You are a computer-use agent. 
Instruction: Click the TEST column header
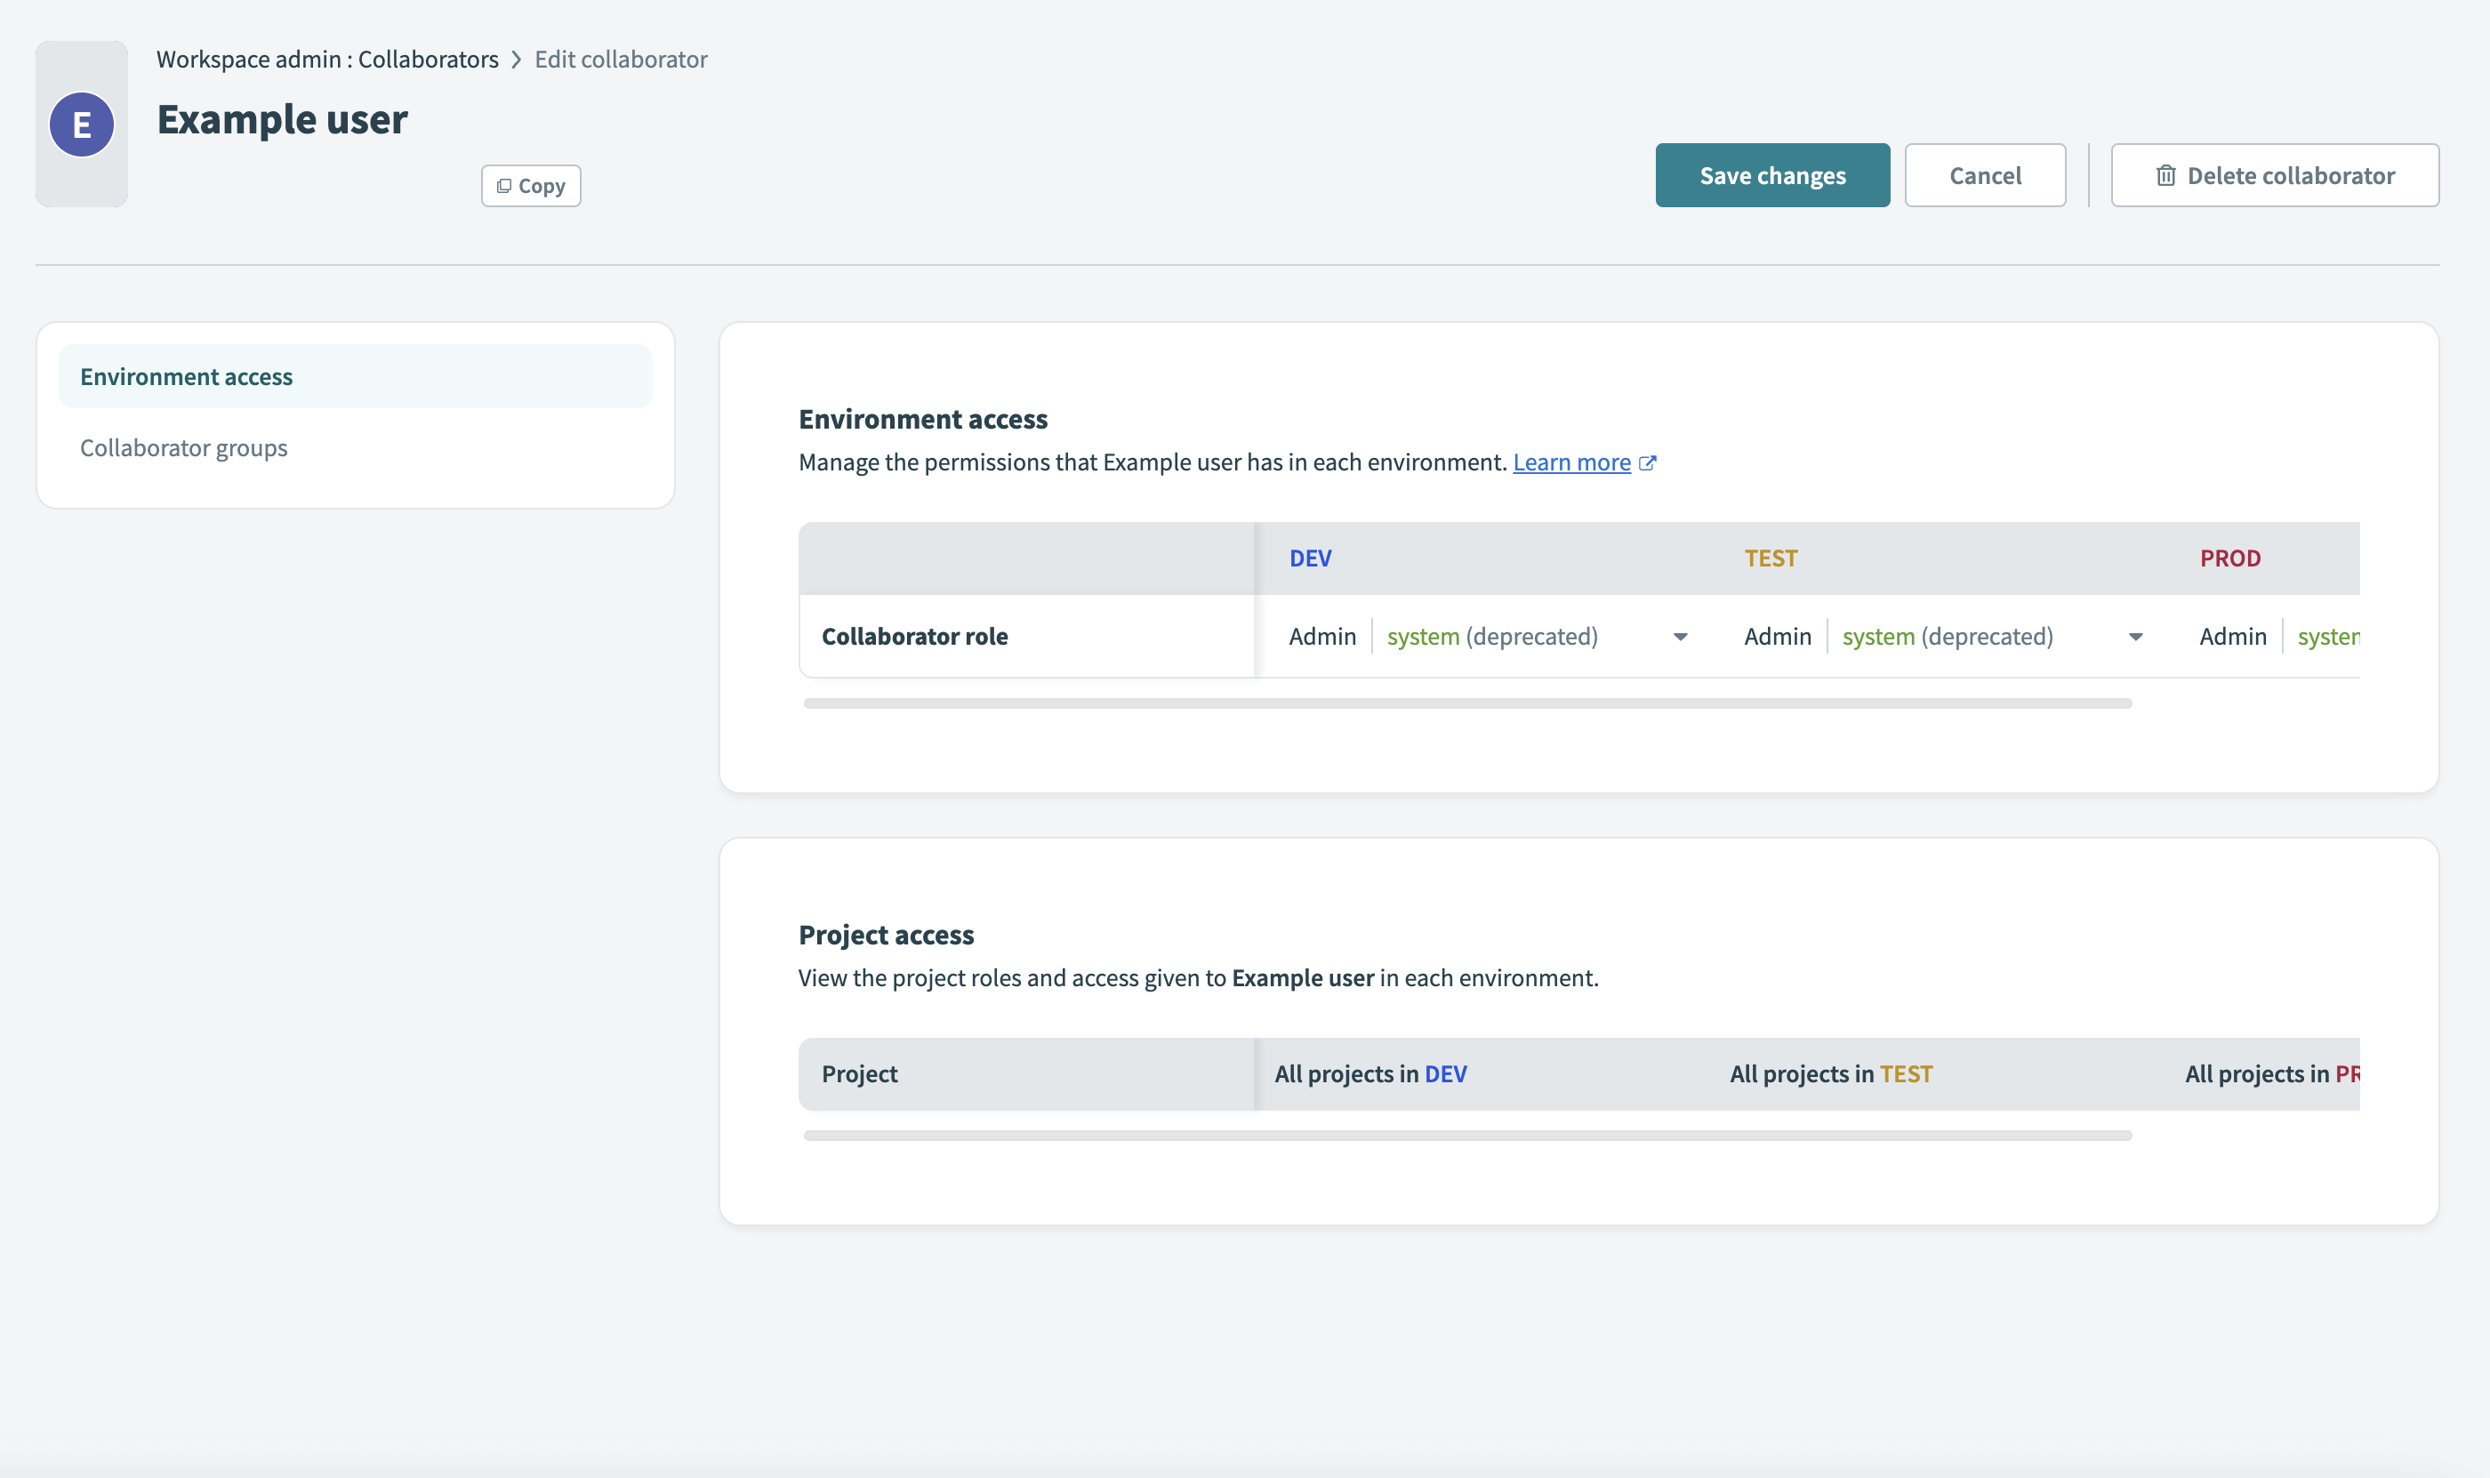[1770, 558]
